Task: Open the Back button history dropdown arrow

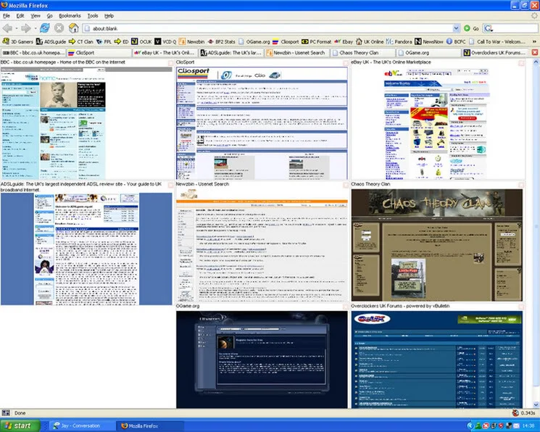Action: tap(16, 28)
